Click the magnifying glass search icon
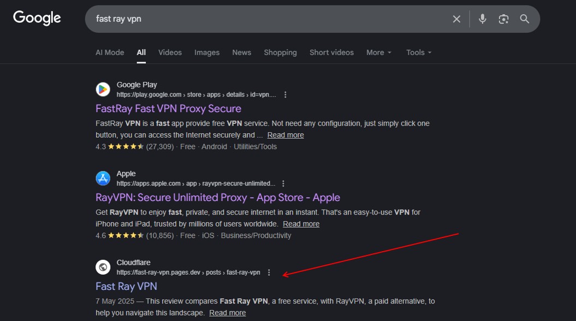Viewport: 576px width, 321px height. (525, 19)
